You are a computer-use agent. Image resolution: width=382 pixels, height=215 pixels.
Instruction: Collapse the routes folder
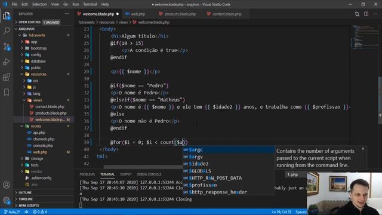44,126
